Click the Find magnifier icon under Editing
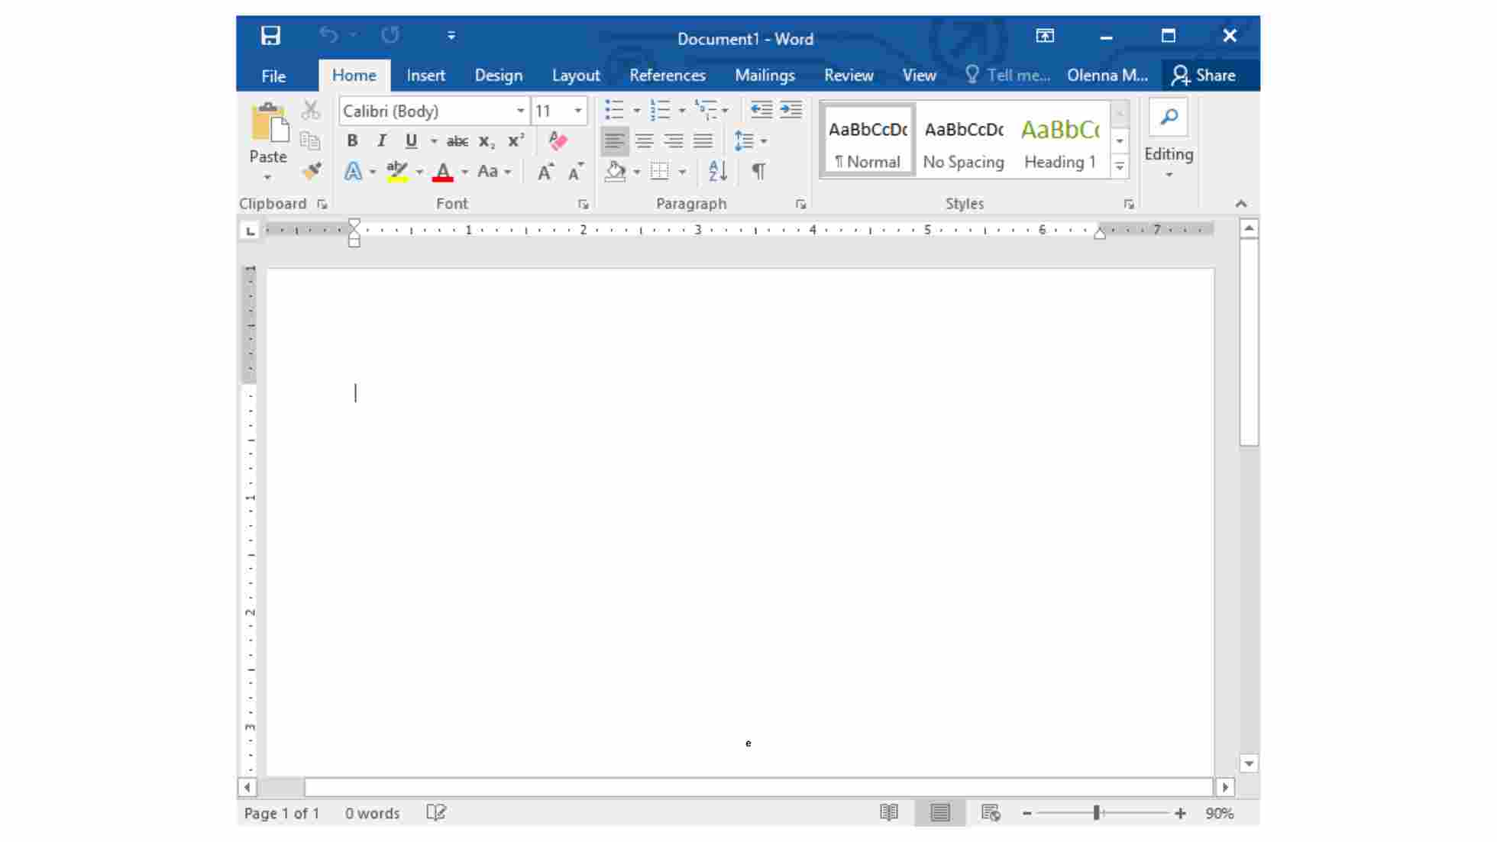Viewport: 1497px width, 842px height. [x=1169, y=117]
